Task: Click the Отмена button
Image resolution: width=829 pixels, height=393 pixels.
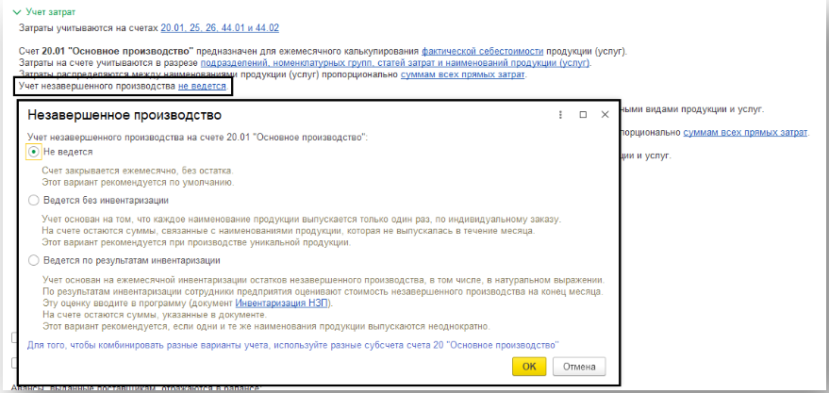Action: tap(579, 366)
